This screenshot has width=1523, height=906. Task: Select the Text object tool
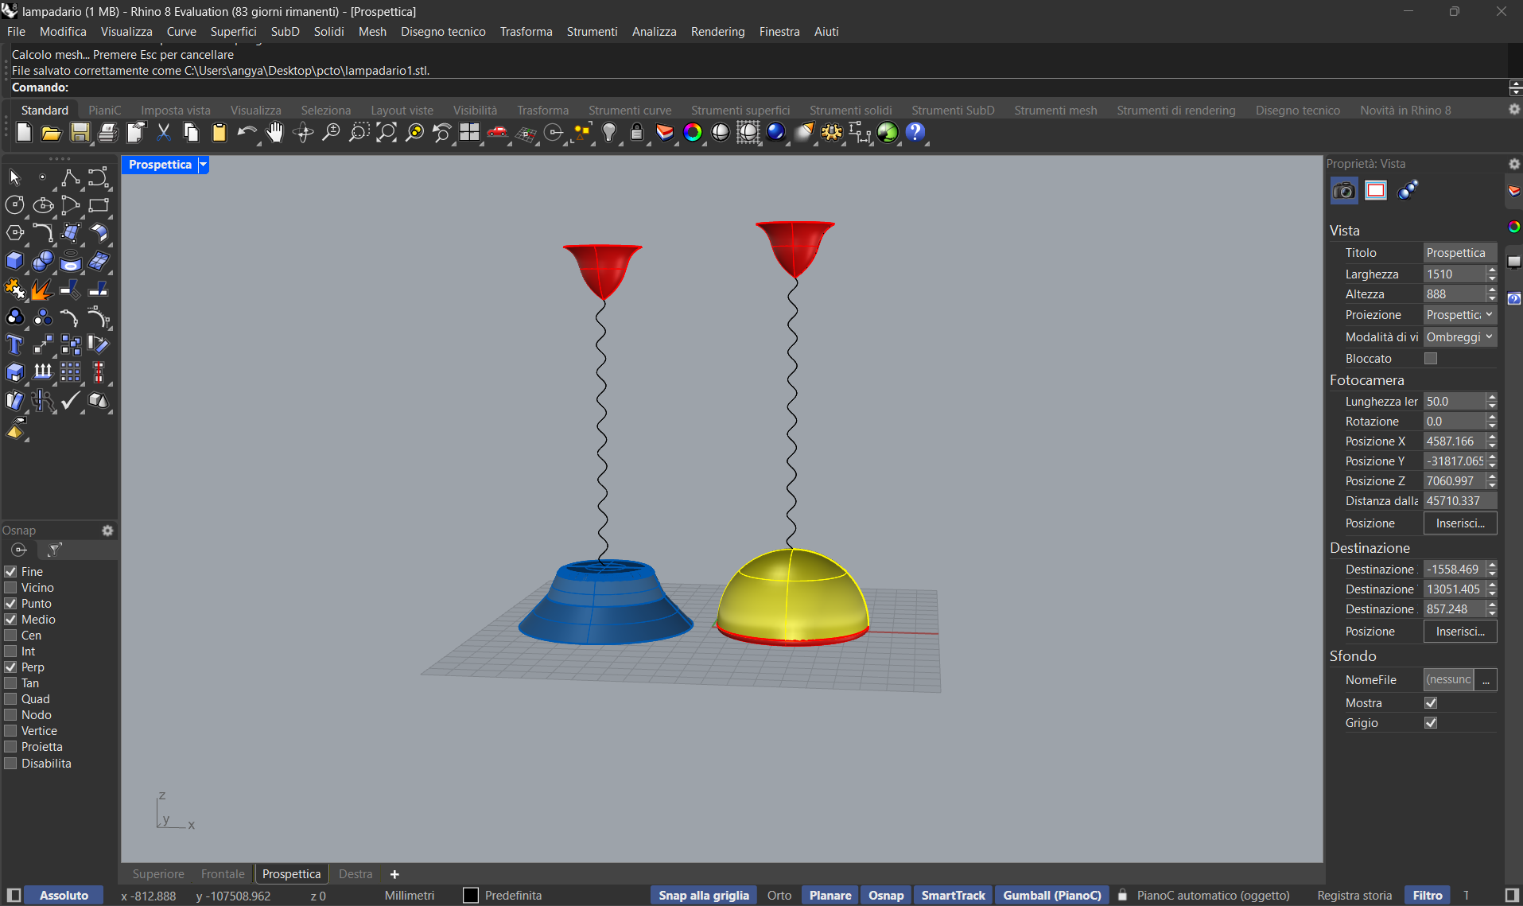[x=14, y=344]
